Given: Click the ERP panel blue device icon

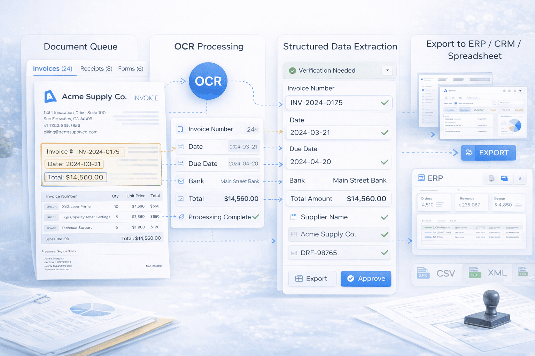Looking at the screenshot, I should coord(504,178).
